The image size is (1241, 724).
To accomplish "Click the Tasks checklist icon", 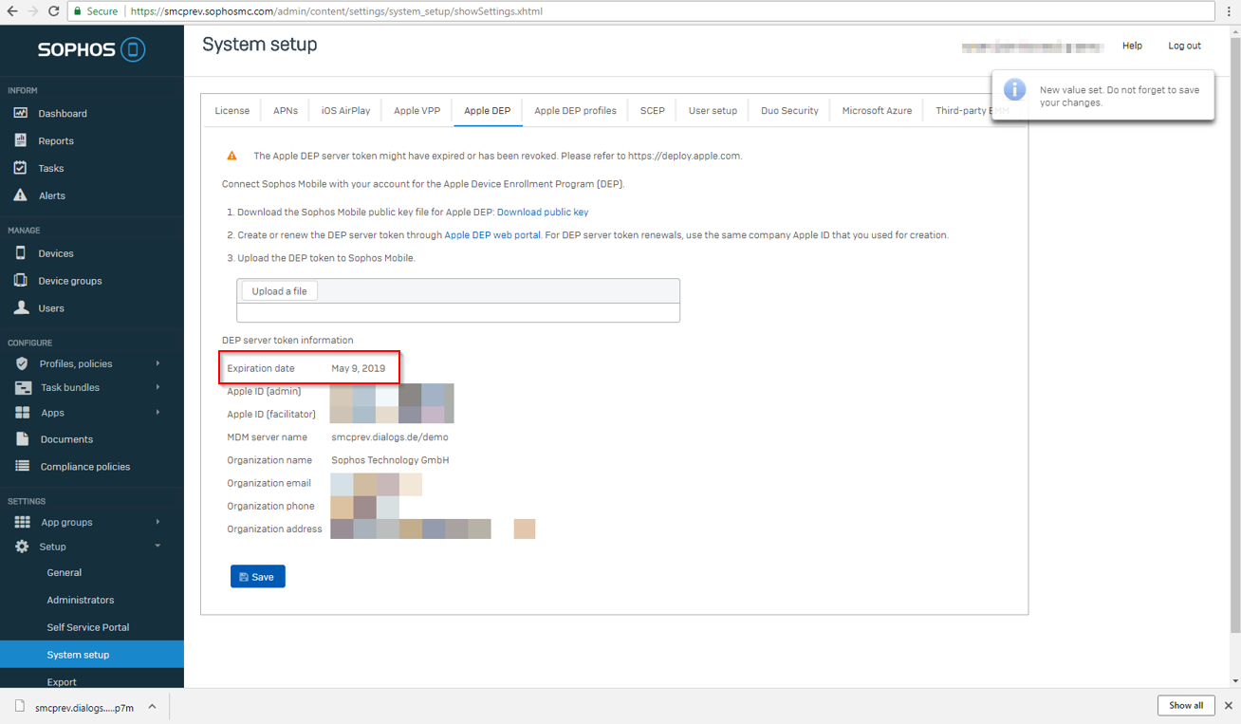I will point(21,168).
